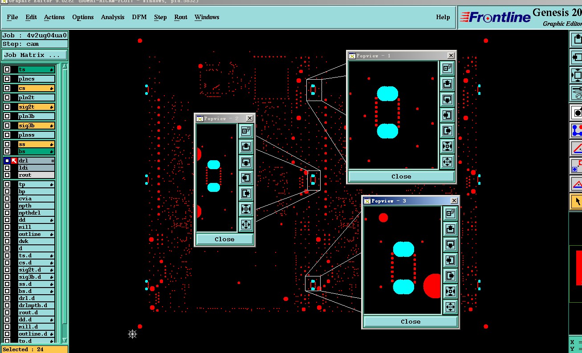Click the 'Selected : 24' status field
The image size is (582, 353).
click(35, 349)
